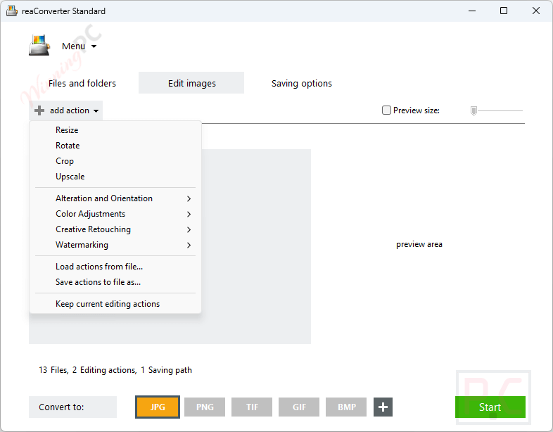Click the 13 Files status text
Screen dimensions: 553x432
click(53, 370)
